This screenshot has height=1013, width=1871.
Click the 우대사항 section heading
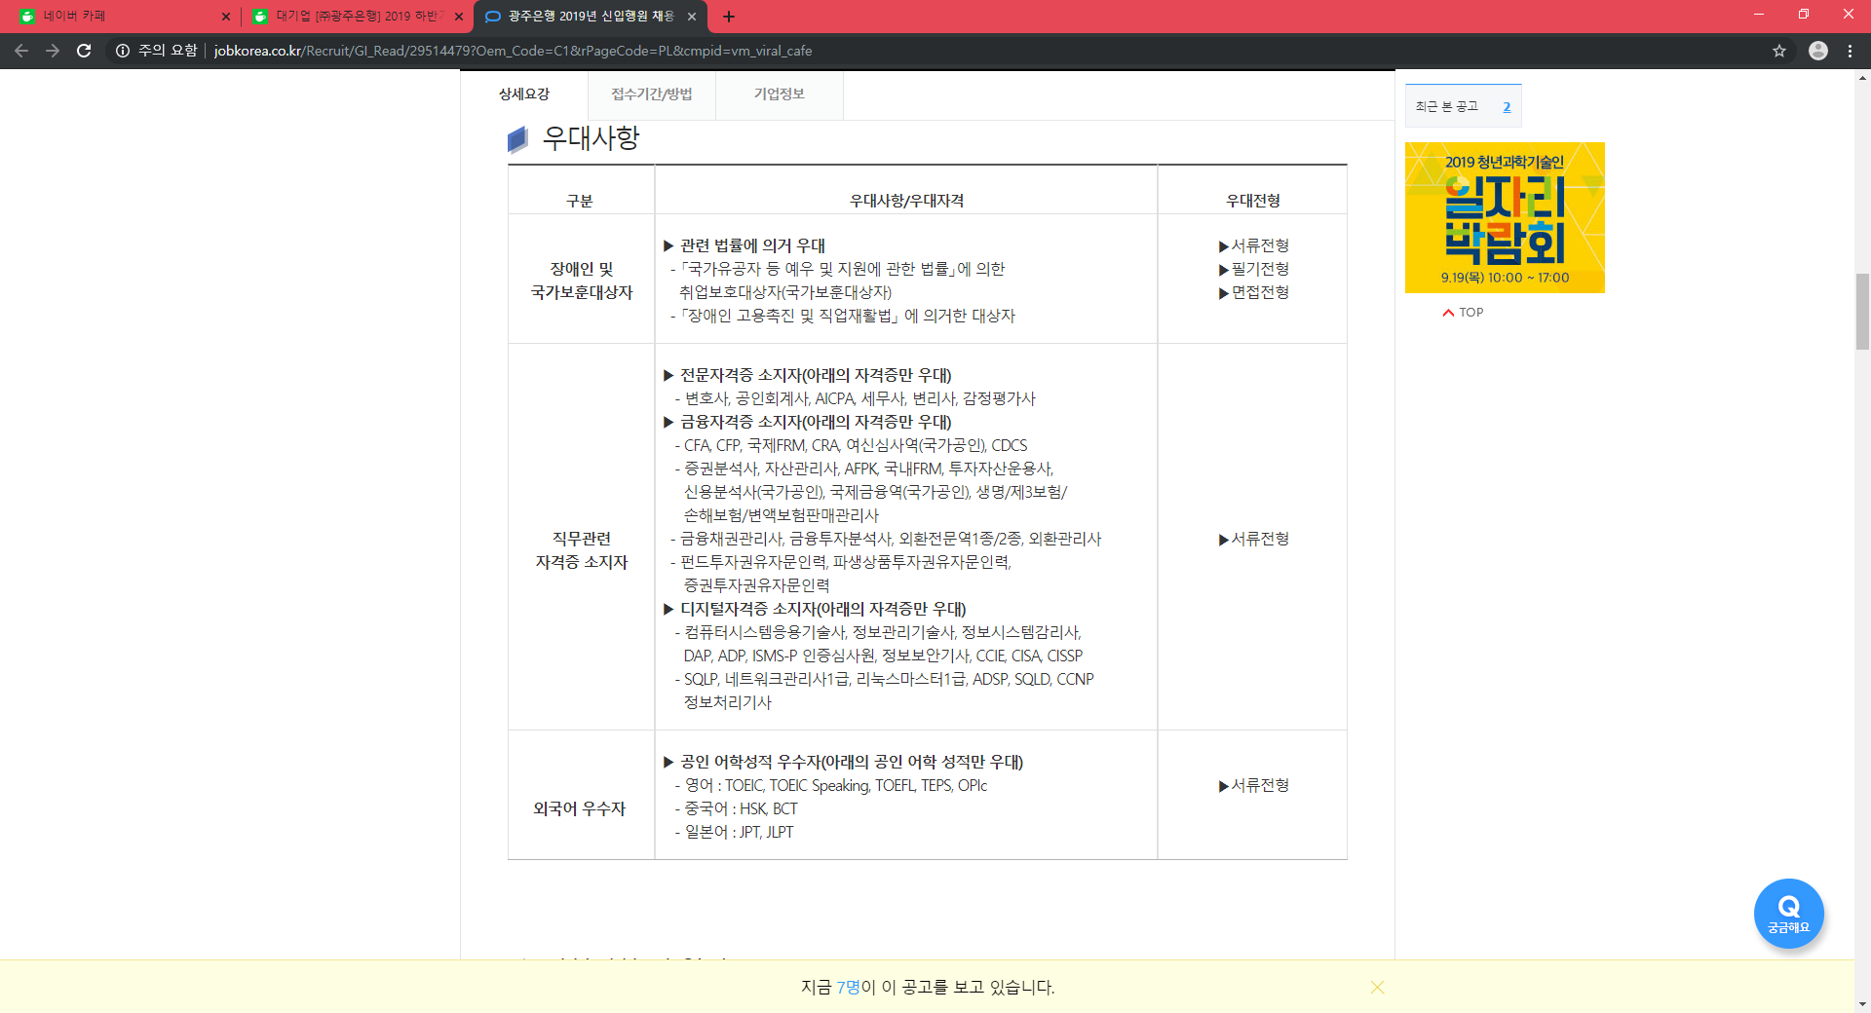[591, 138]
